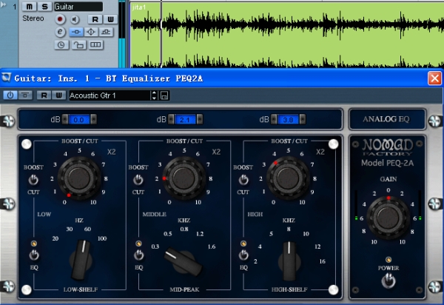
Task: Enable plugin Write automation W button
Action: (x=59, y=95)
